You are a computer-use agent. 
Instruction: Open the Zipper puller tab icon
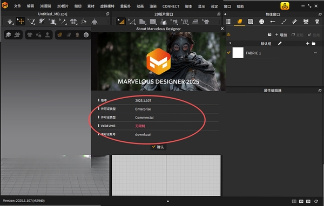click(317, 22)
